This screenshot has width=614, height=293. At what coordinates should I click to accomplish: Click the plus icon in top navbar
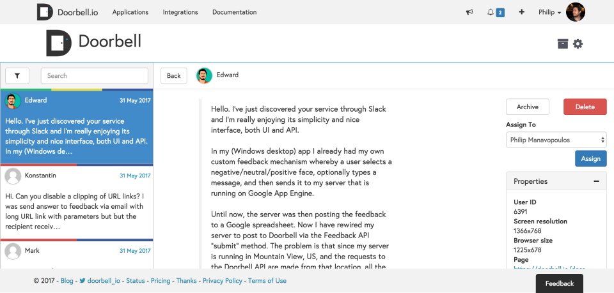coord(522,12)
